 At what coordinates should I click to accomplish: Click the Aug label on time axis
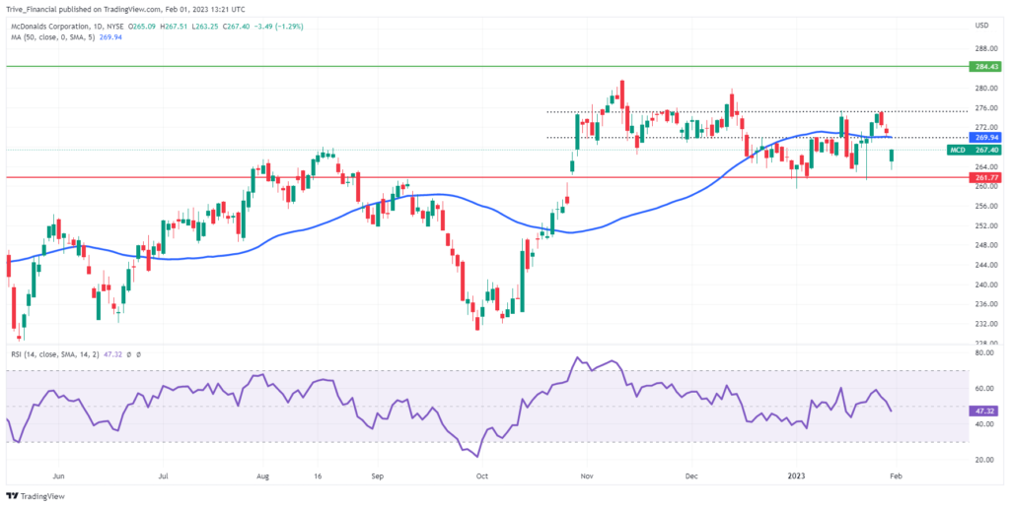coord(262,477)
